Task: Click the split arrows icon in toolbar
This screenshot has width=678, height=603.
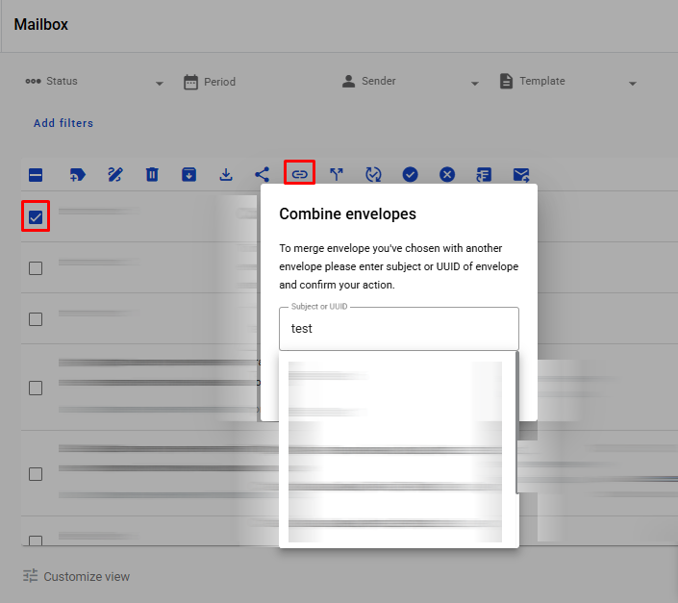Action: [x=337, y=175]
